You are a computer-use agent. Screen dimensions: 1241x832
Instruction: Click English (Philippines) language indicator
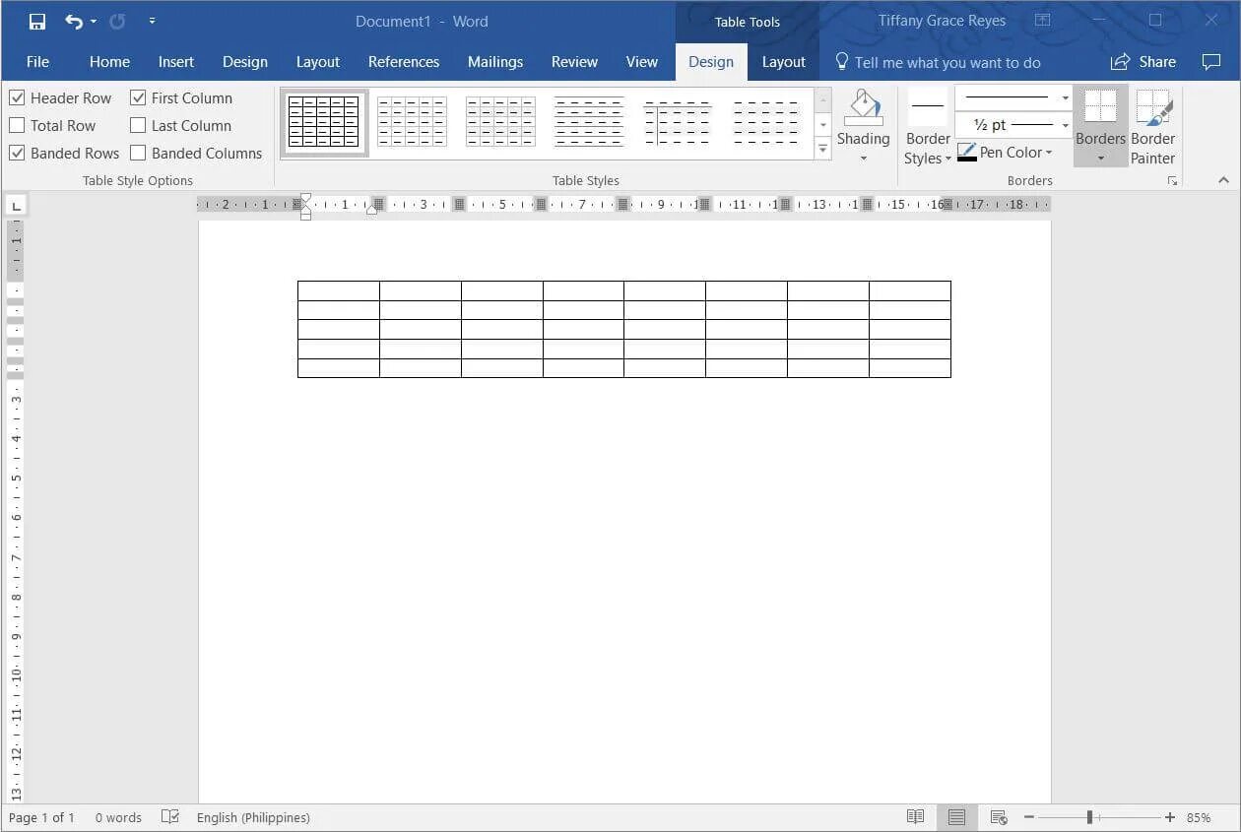253,817
